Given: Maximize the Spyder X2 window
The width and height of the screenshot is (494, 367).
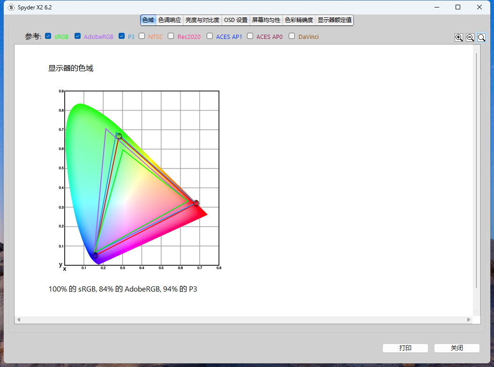Looking at the screenshot, I should [458, 7].
